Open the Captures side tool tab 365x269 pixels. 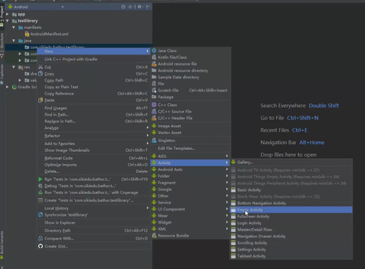[x=2, y=74]
